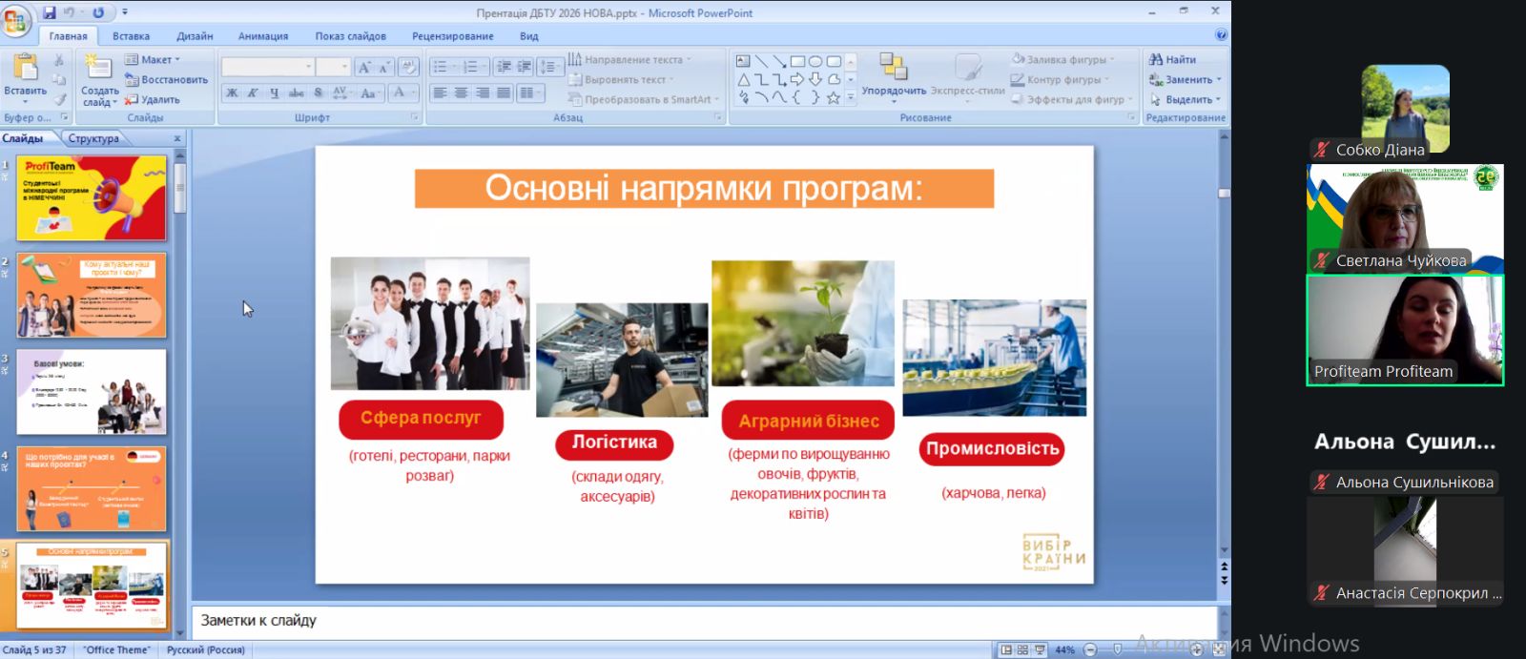This screenshot has height=659, width=1526.
Task: Toggle bold (Ж) formatting
Action: 232,93
